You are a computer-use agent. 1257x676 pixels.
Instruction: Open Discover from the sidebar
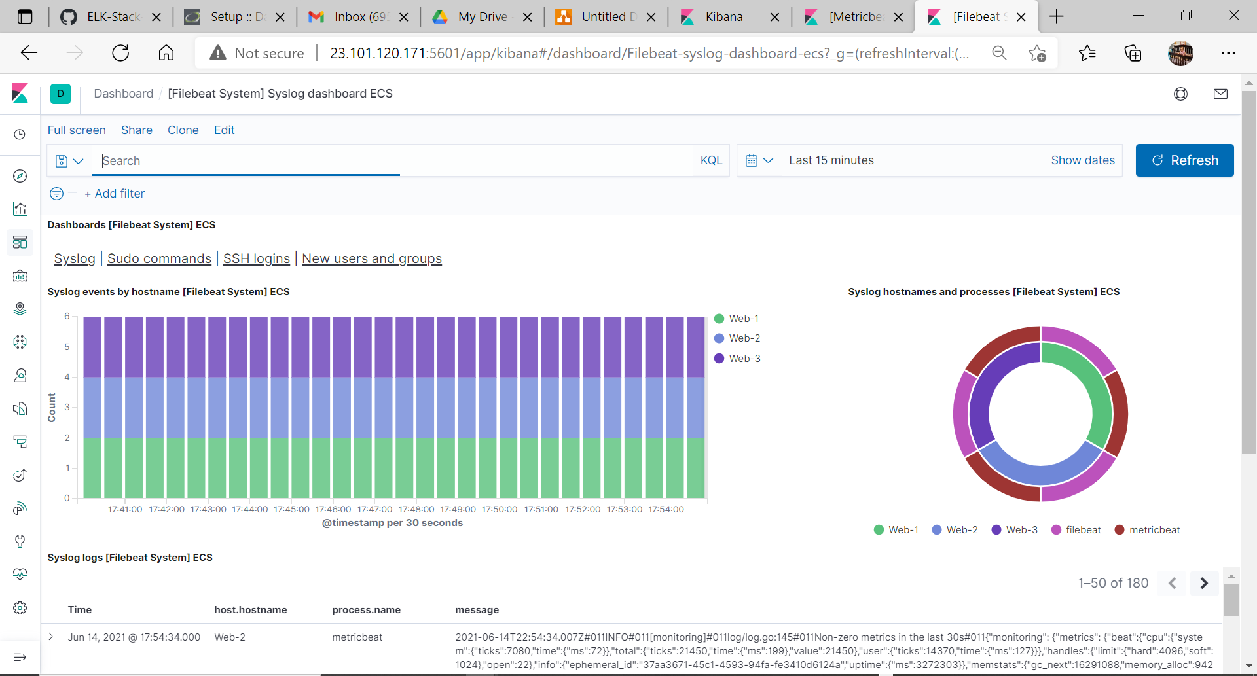(20, 175)
